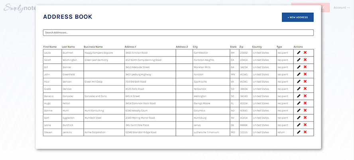Viewport: 354px width, 160px height.
Task: Click the Business Name column header
Action: click(x=93, y=47)
